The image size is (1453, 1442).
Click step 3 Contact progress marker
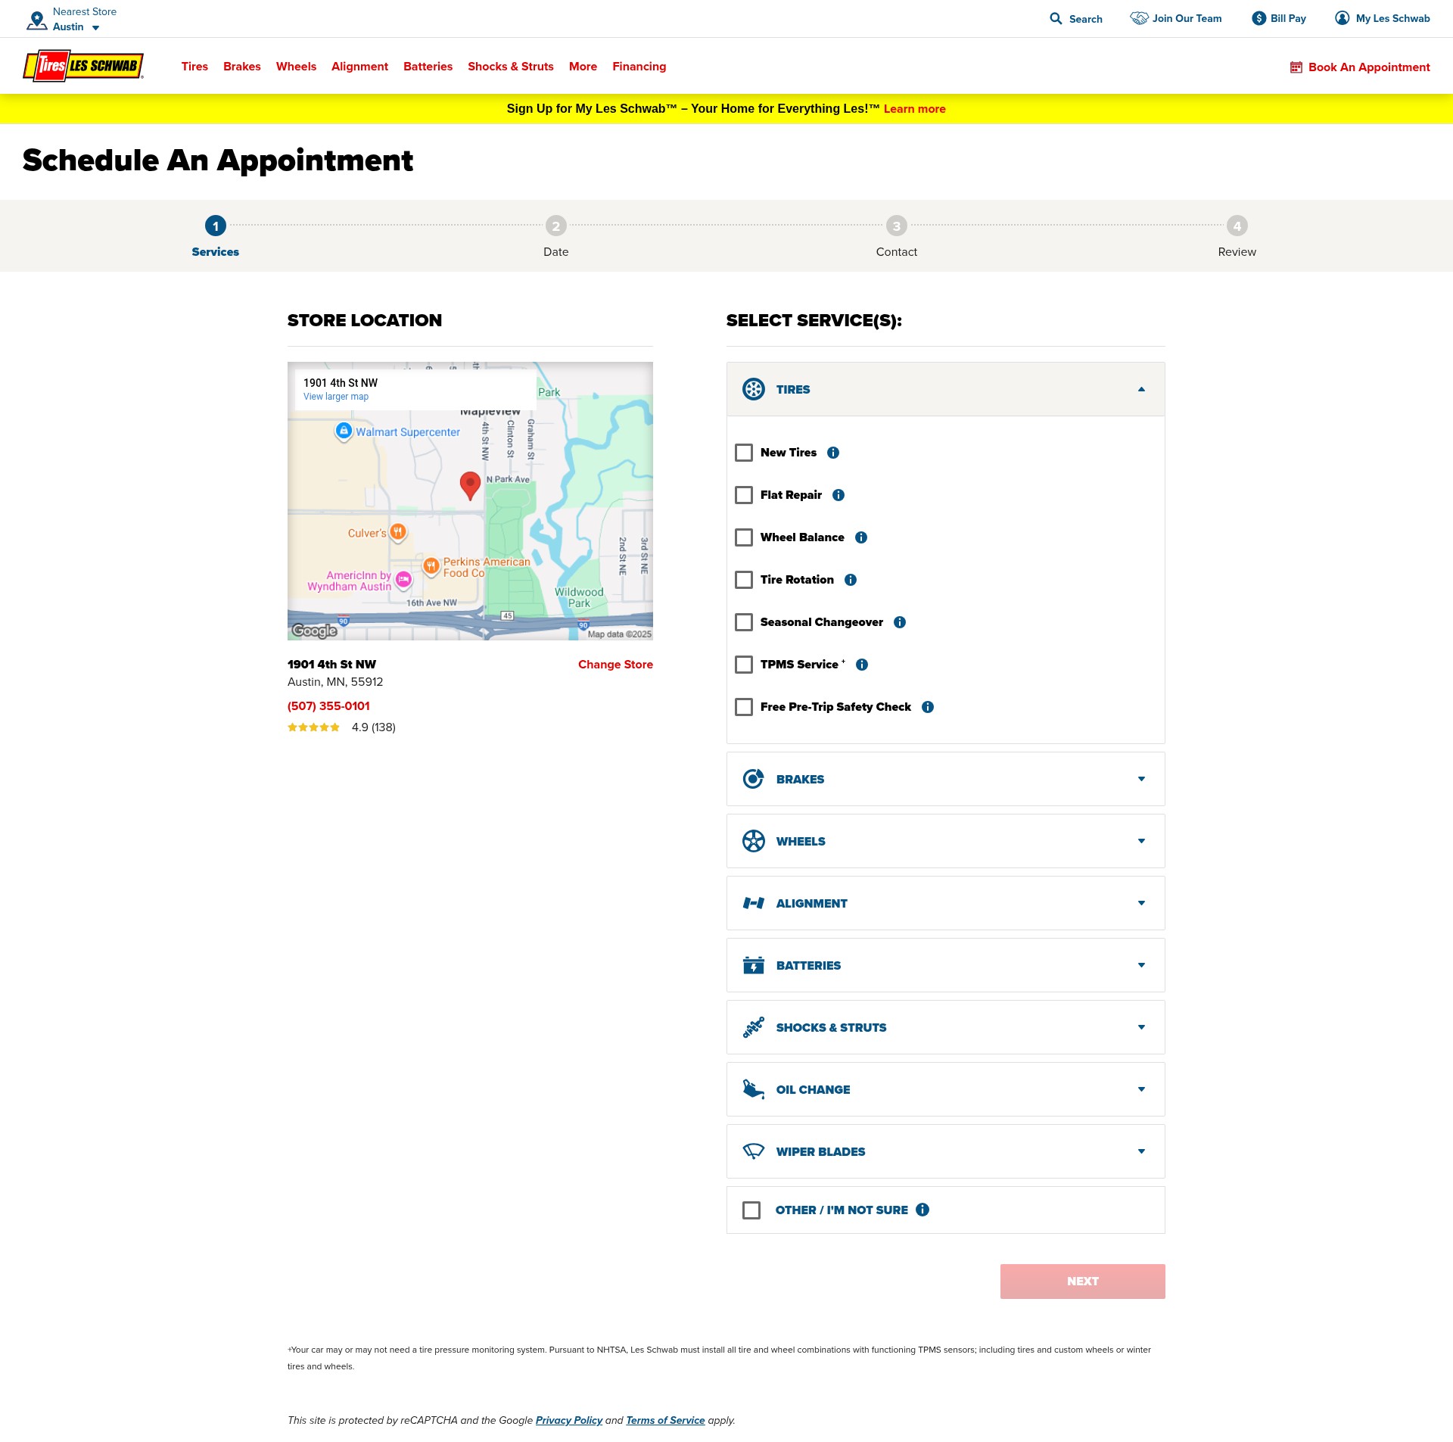point(897,226)
